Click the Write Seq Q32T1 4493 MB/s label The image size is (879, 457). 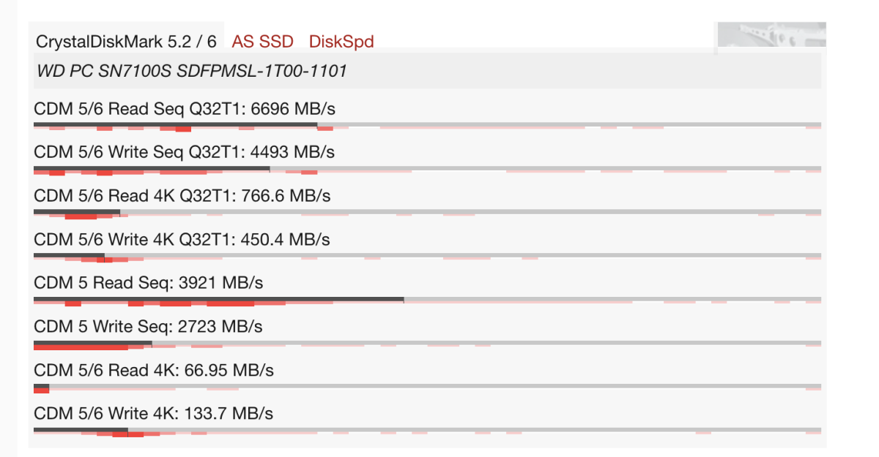(x=185, y=153)
